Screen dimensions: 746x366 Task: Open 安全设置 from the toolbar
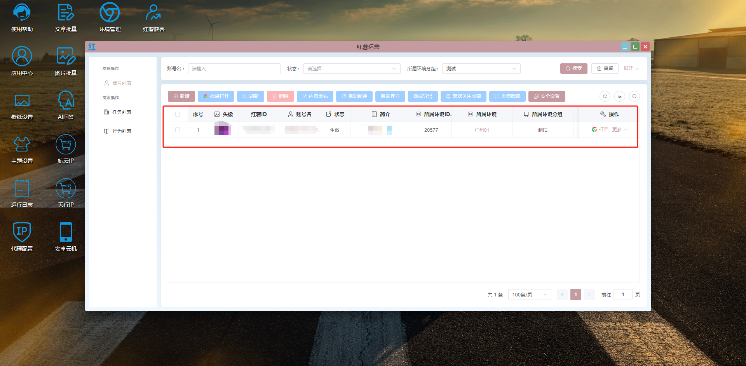pos(547,96)
